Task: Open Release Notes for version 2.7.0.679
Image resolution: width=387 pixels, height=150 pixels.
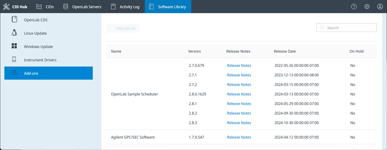Action: coord(239,65)
